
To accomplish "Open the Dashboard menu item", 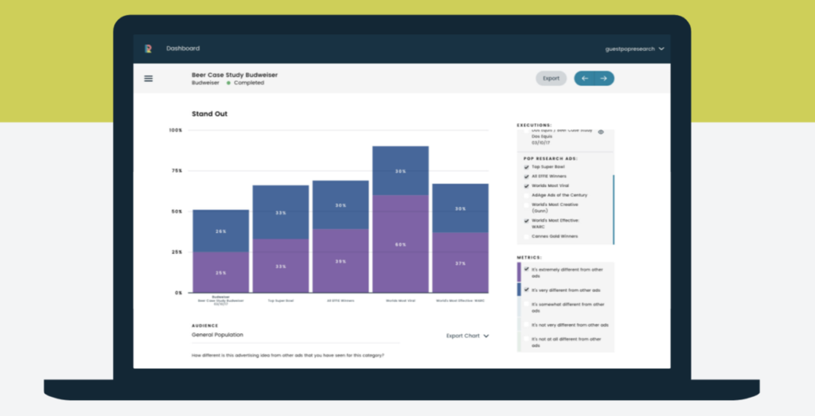I will [183, 49].
